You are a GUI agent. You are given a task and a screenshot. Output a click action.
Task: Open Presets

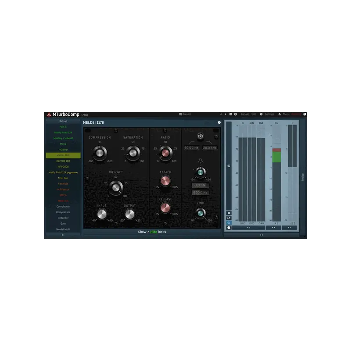coord(187,114)
